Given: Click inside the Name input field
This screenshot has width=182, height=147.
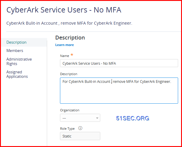Looking at the screenshot, I should coord(119,63).
